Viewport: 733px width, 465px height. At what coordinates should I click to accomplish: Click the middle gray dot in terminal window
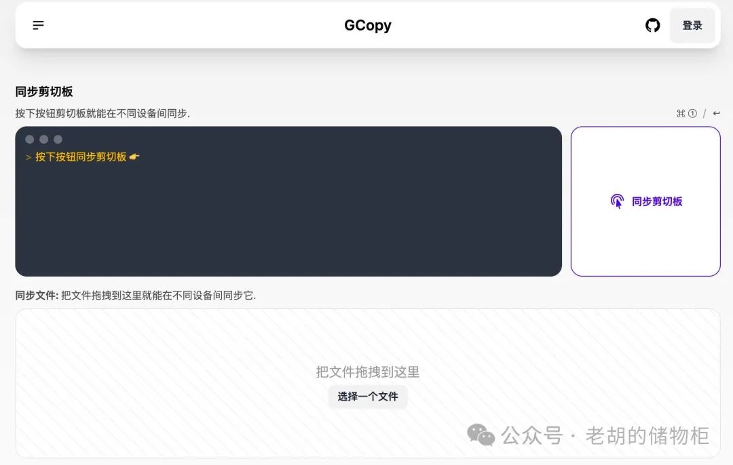pyautogui.click(x=44, y=139)
